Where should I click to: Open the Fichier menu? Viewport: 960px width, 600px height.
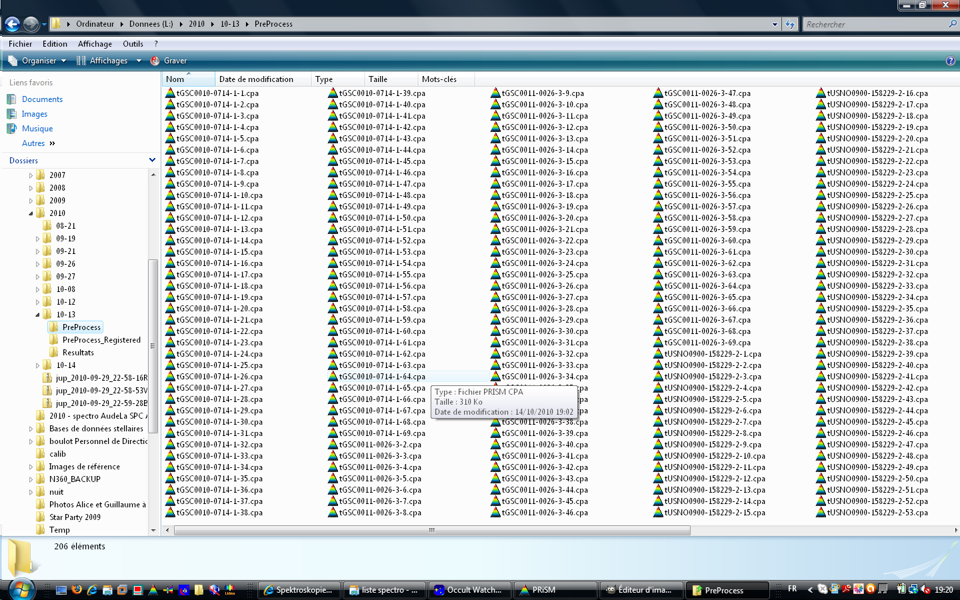[x=20, y=44]
